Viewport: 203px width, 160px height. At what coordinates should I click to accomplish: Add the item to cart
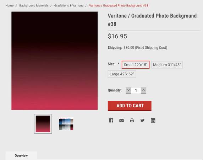[x=130, y=106]
